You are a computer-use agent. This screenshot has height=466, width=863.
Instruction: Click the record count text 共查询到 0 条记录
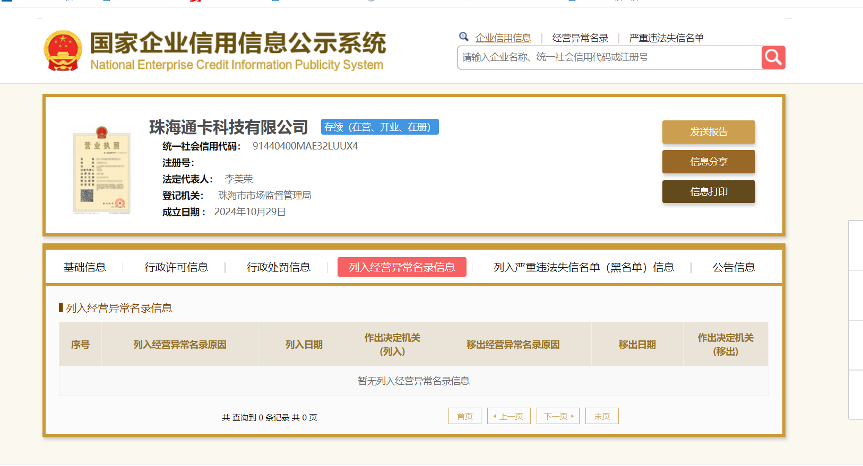coord(256,418)
